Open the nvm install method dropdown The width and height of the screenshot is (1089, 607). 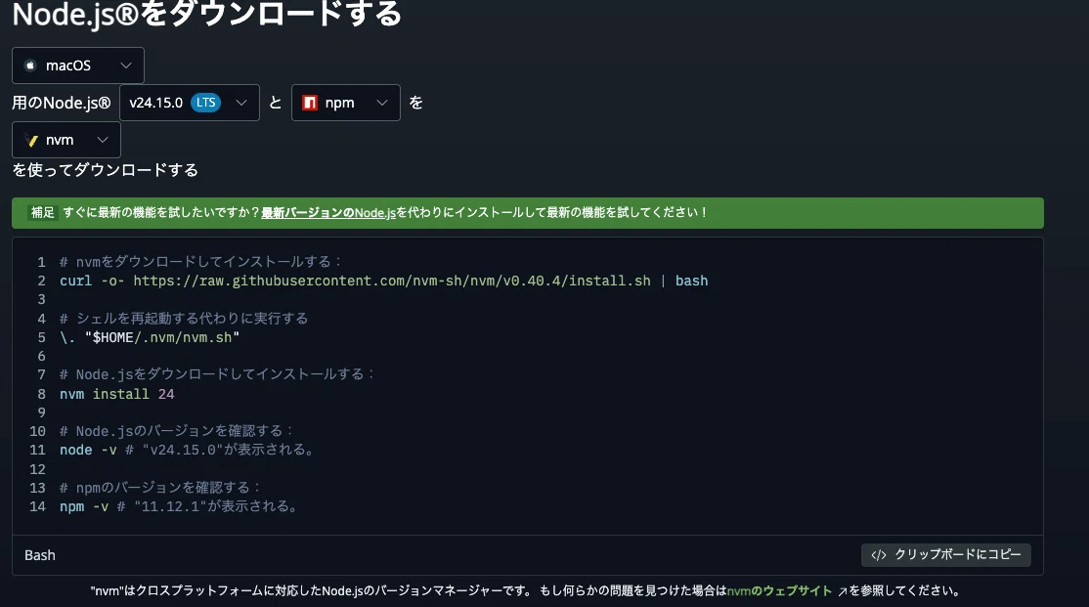(x=65, y=140)
